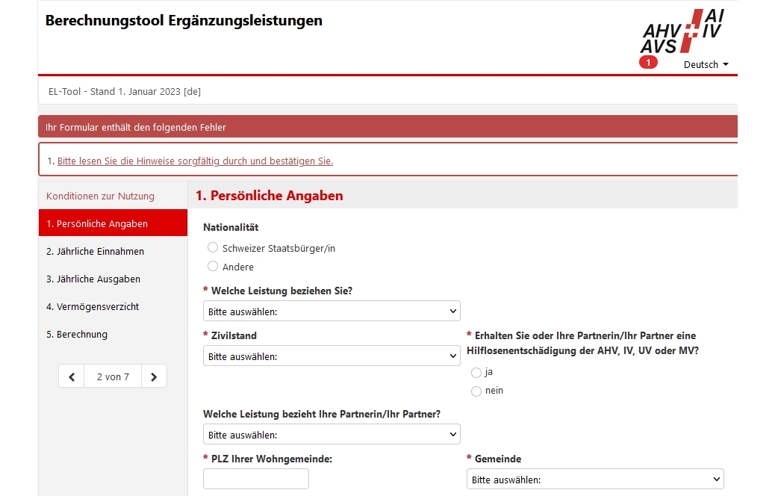The image size is (775, 496).
Task: Focus the PLZ Ihrer Wohngemeinde field
Action: (256, 480)
